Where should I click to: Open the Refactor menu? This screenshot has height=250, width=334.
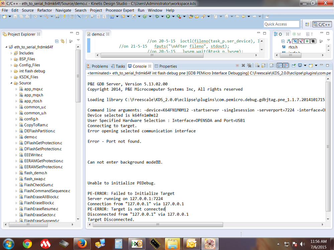click(x=44, y=10)
